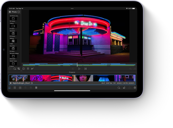Open the Media Types folder

13,63
